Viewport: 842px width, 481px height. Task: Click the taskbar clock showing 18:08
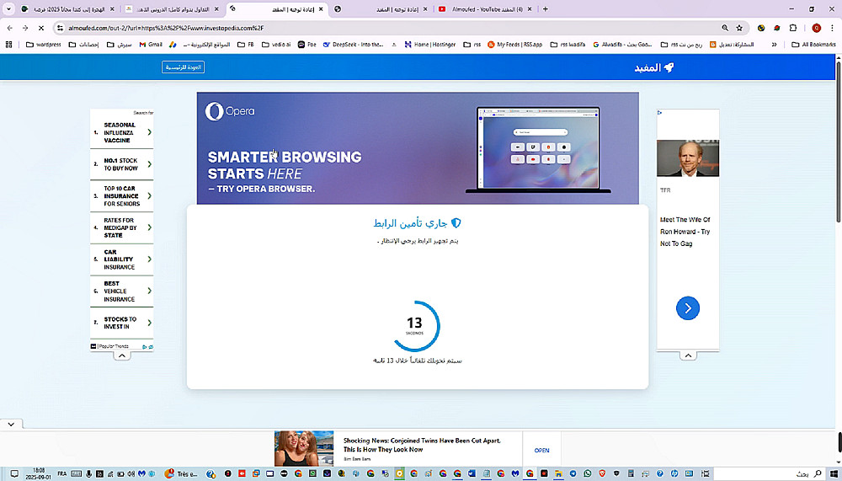tap(39, 473)
